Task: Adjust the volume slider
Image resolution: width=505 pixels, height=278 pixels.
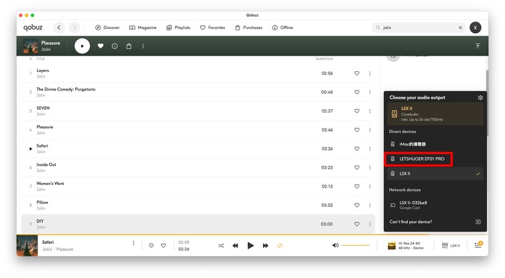Action: [355, 245]
